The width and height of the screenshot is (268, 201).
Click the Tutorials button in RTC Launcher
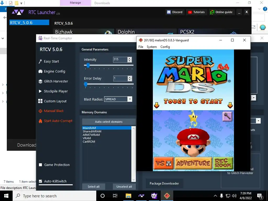click(196, 12)
